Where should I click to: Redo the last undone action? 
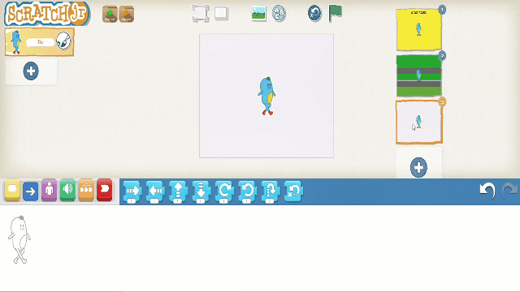pyautogui.click(x=509, y=191)
